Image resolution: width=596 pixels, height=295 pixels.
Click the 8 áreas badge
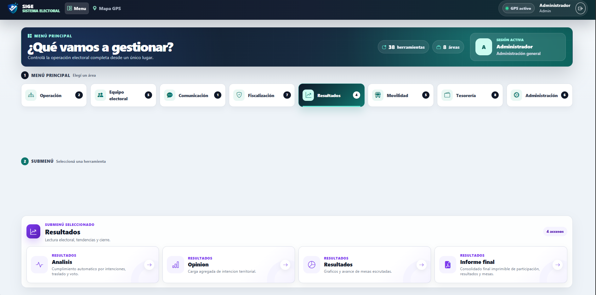click(x=448, y=47)
